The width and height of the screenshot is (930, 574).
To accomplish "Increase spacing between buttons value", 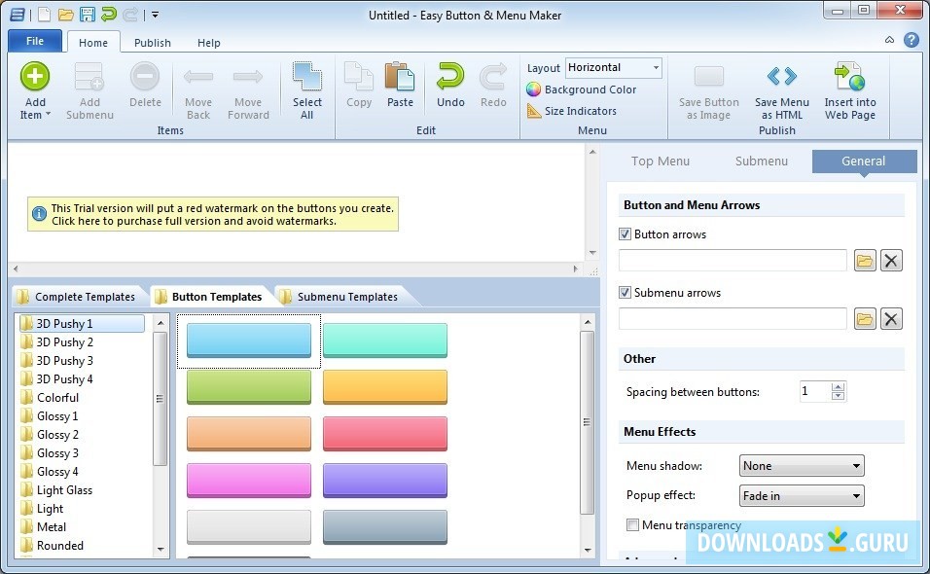I will 838,386.
